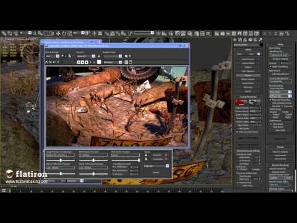Screen dimensions: 297x223
Task: Open the Utilities hammer panel
Action: [260, 40]
